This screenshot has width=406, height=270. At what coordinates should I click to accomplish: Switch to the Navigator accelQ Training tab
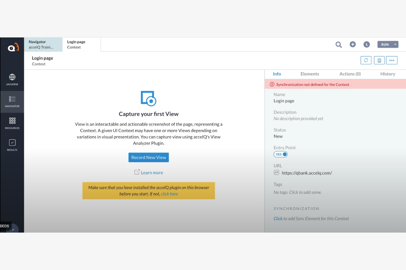(43, 44)
